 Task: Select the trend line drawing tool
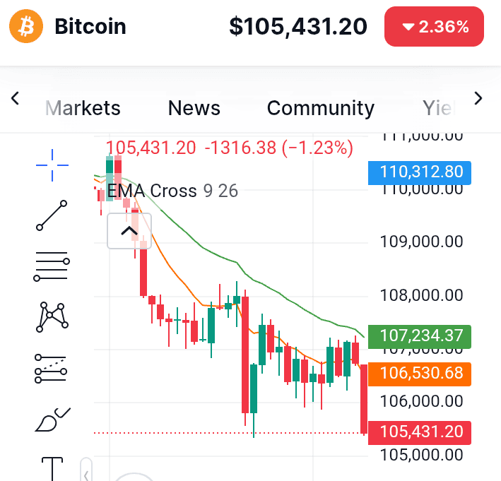pyautogui.click(x=52, y=215)
